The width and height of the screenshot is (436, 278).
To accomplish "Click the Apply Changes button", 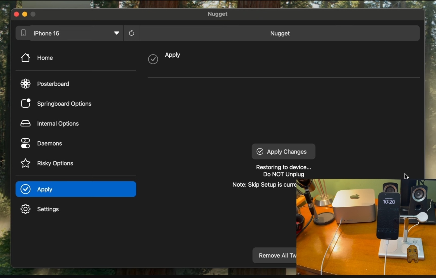I will (x=283, y=152).
